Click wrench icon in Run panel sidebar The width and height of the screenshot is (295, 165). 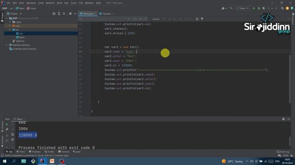pyautogui.click(x=7, y=129)
